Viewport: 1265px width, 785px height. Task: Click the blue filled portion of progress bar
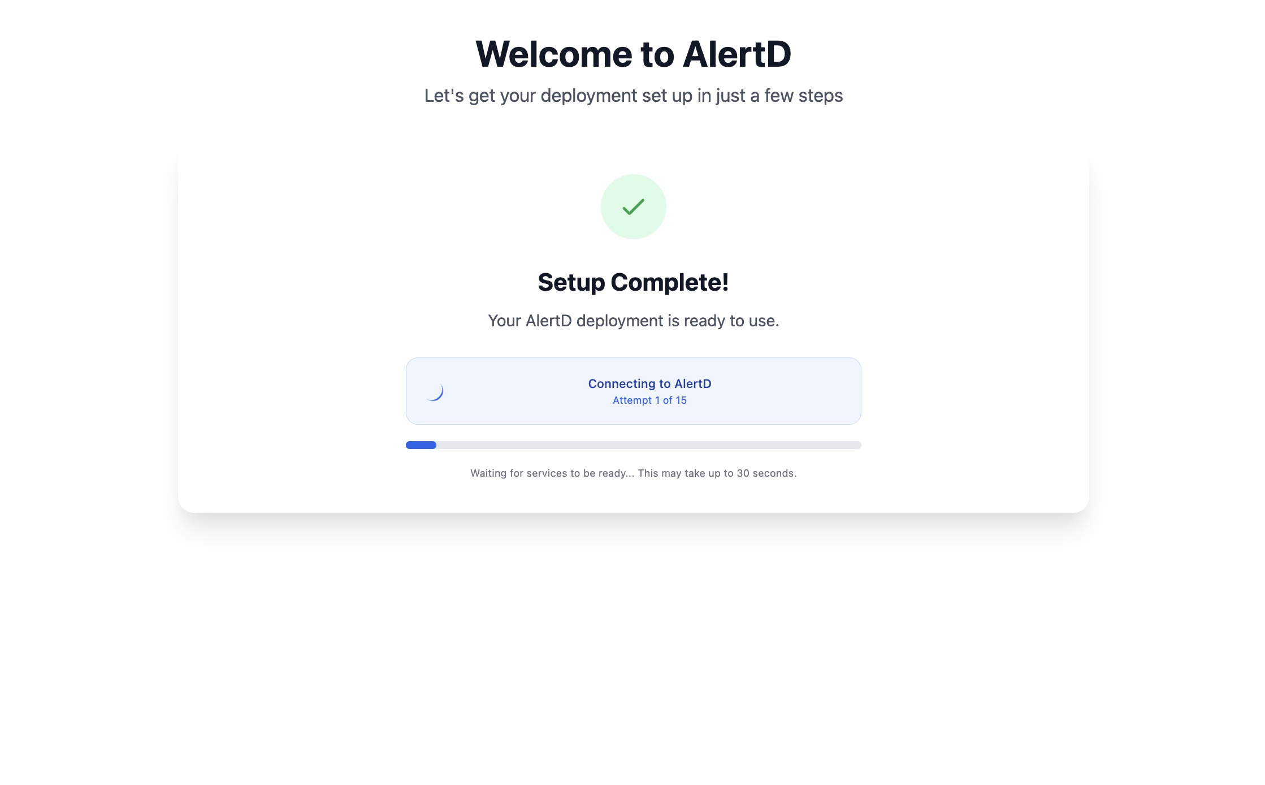[x=421, y=445]
